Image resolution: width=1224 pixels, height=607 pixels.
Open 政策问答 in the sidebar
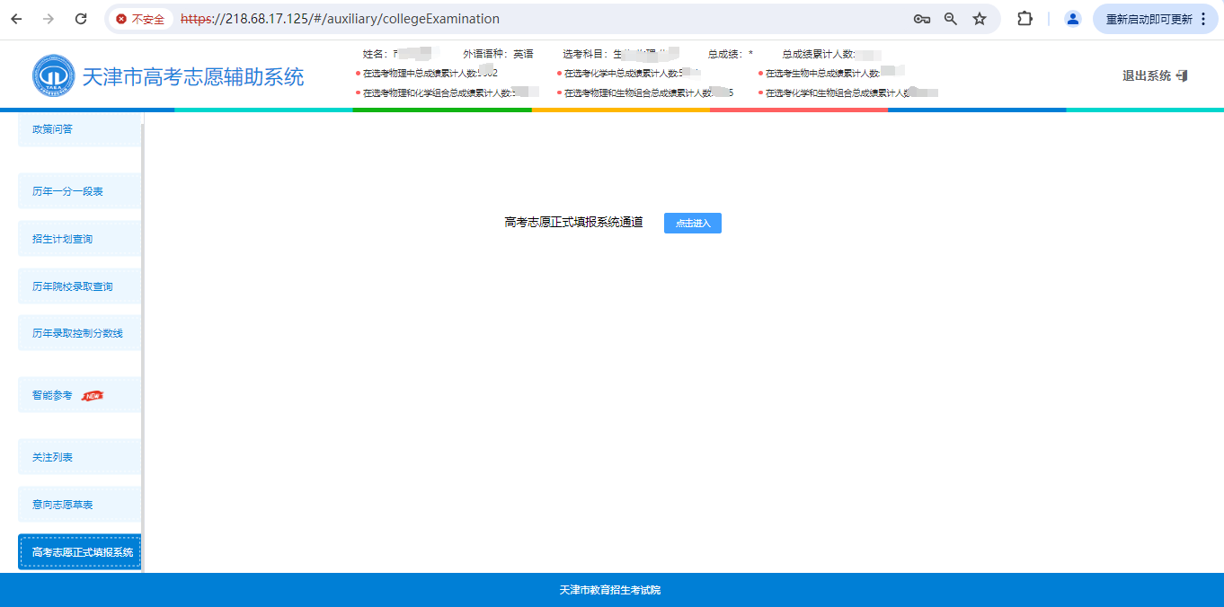80,129
